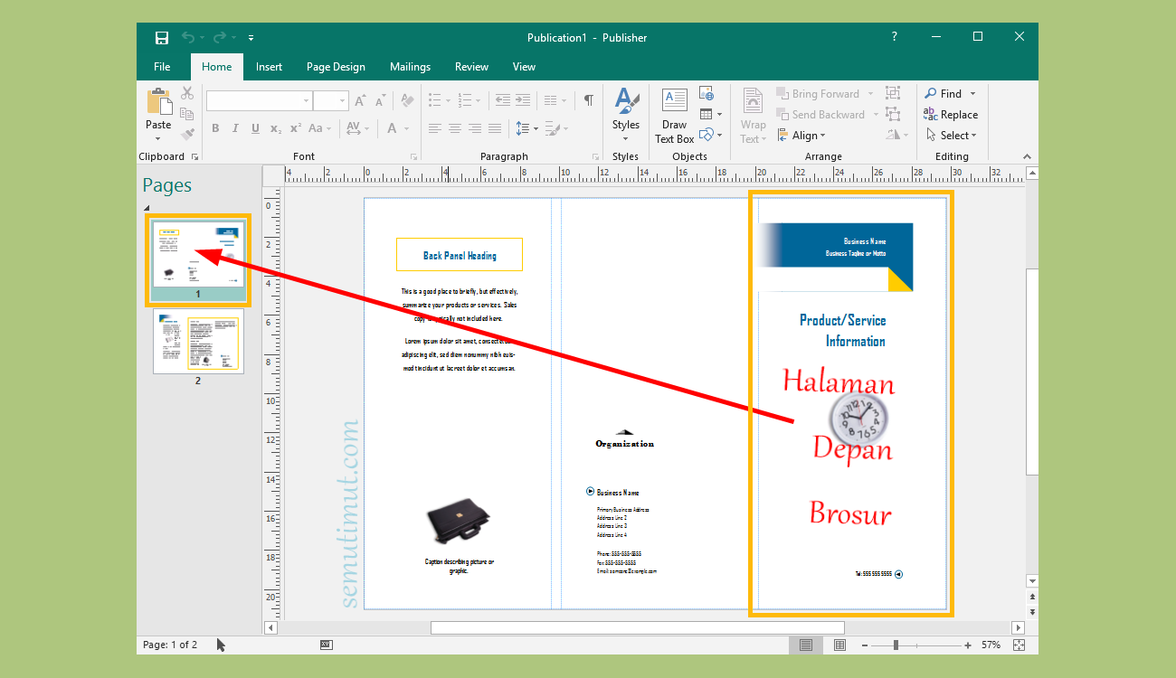Screen dimensions: 1176x678
Task: Open the Font group dialog launcher
Action: pos(414,157)
